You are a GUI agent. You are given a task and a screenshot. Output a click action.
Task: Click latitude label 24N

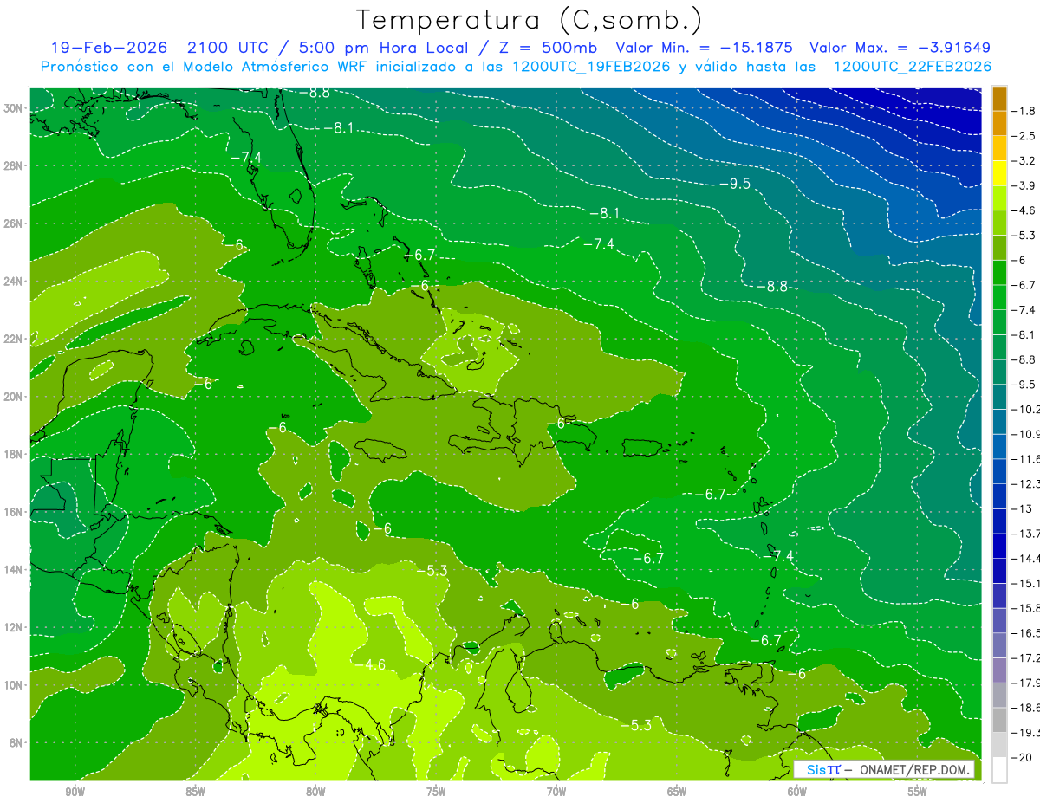[x=13, y=282]
